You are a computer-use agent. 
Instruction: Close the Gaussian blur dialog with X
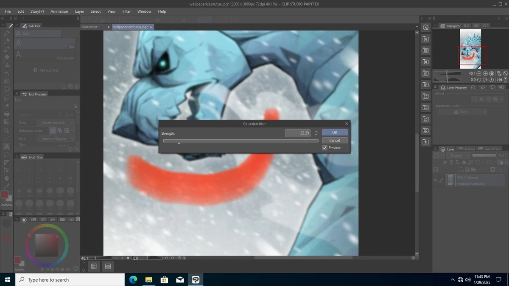click(347, 124)
